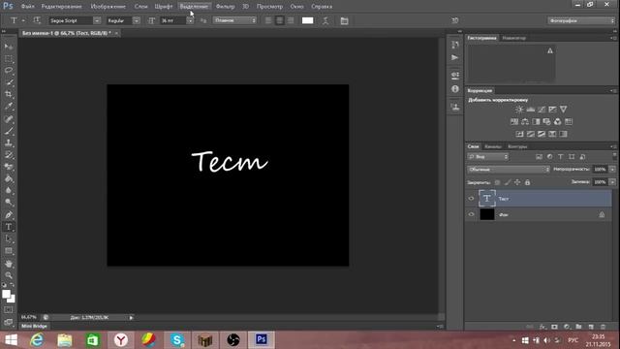Image resolution: width=620 pixels, height=349 pixels.
Task: Click the foreground color swatch
Action: (7, 295)
